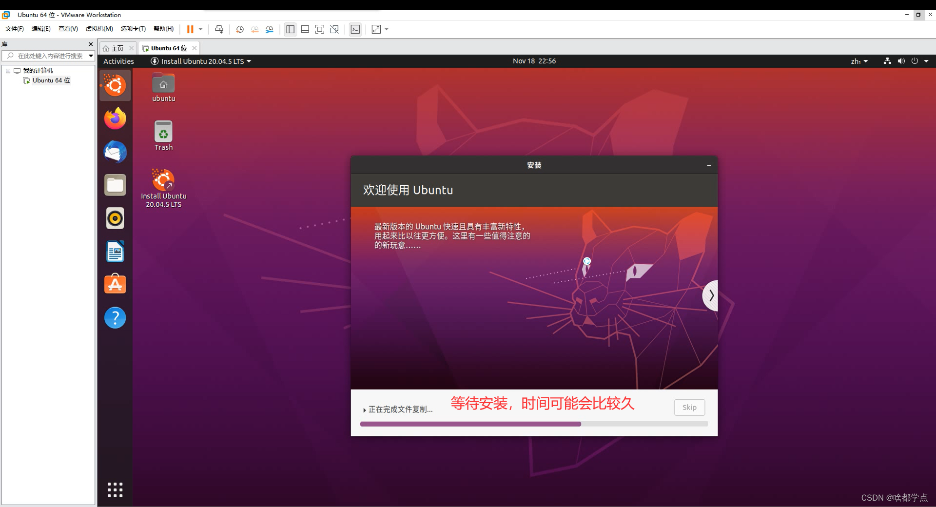Click Activities in the Ubuntu top bar

[118, 61]
